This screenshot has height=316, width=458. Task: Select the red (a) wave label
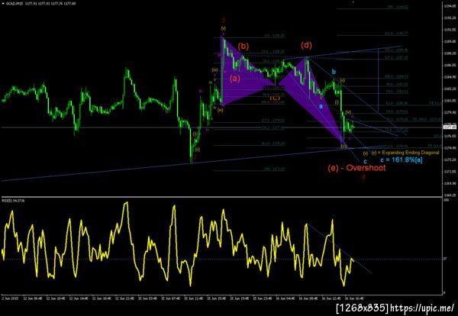pos(235,78)
